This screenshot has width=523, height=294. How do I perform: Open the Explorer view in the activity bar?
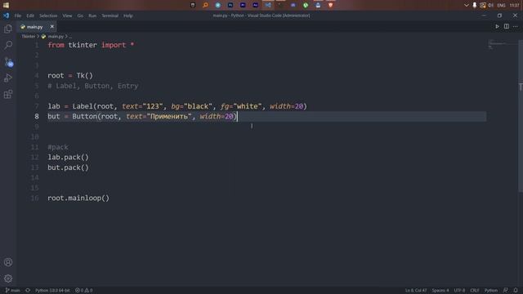(8, 29)
